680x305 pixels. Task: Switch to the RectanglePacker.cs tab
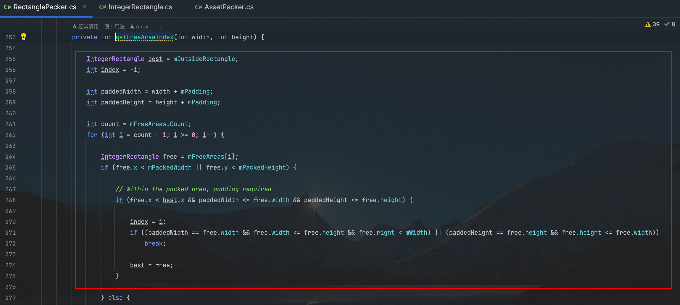45,7
